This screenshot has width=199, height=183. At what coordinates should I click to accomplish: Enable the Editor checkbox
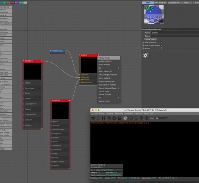pos(161,48)
